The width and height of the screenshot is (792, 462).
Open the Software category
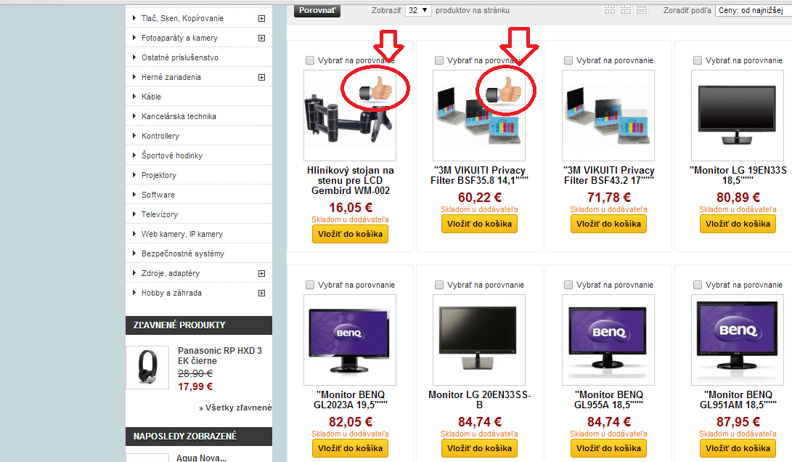pos(158,195)
